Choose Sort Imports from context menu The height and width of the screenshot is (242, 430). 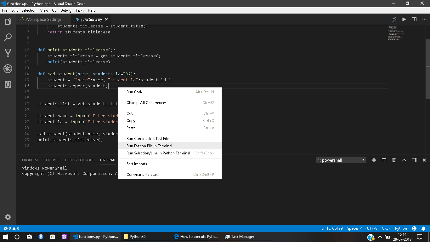(170, 164)
